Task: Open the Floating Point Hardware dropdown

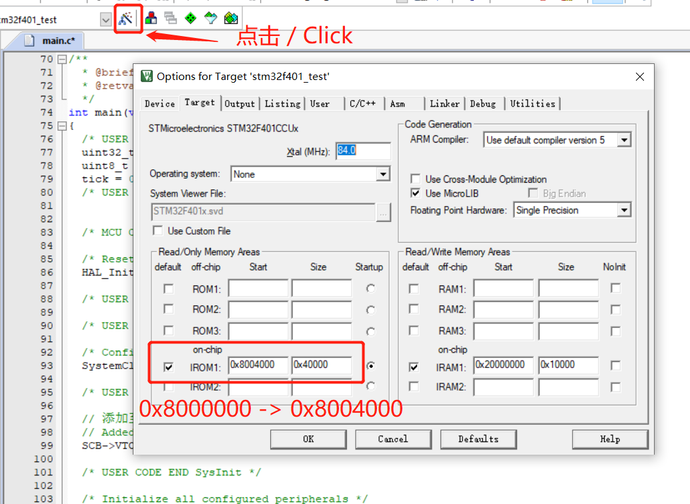Action: [x=624, y=210]
